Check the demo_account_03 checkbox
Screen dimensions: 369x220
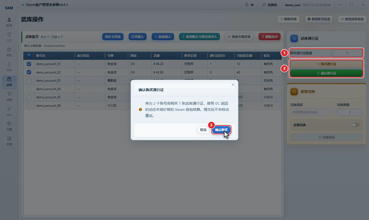pyautogui.click(x=29, y=81)
